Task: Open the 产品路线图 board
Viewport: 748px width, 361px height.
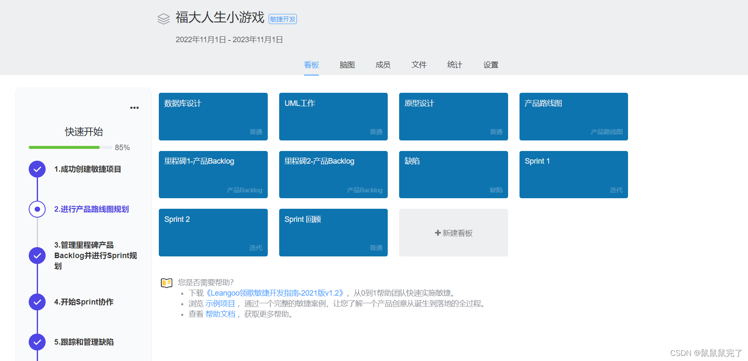Action: coord(574,116)
